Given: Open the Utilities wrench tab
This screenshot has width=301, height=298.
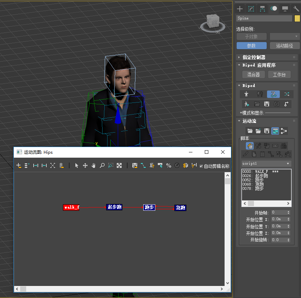Looking at the screenshot, I should pos(296,8).
